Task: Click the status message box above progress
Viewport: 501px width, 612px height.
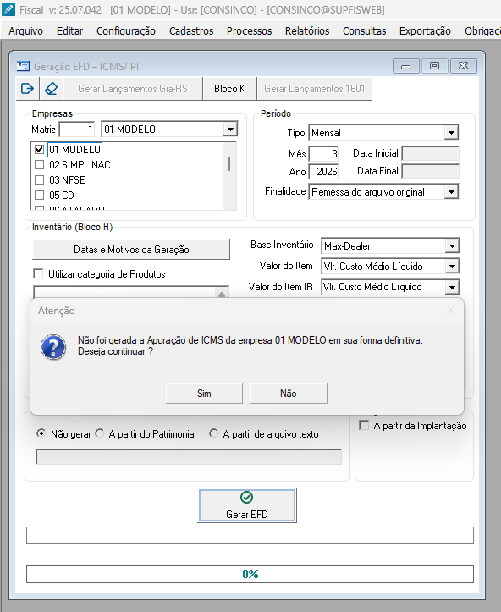Action: 250,535
